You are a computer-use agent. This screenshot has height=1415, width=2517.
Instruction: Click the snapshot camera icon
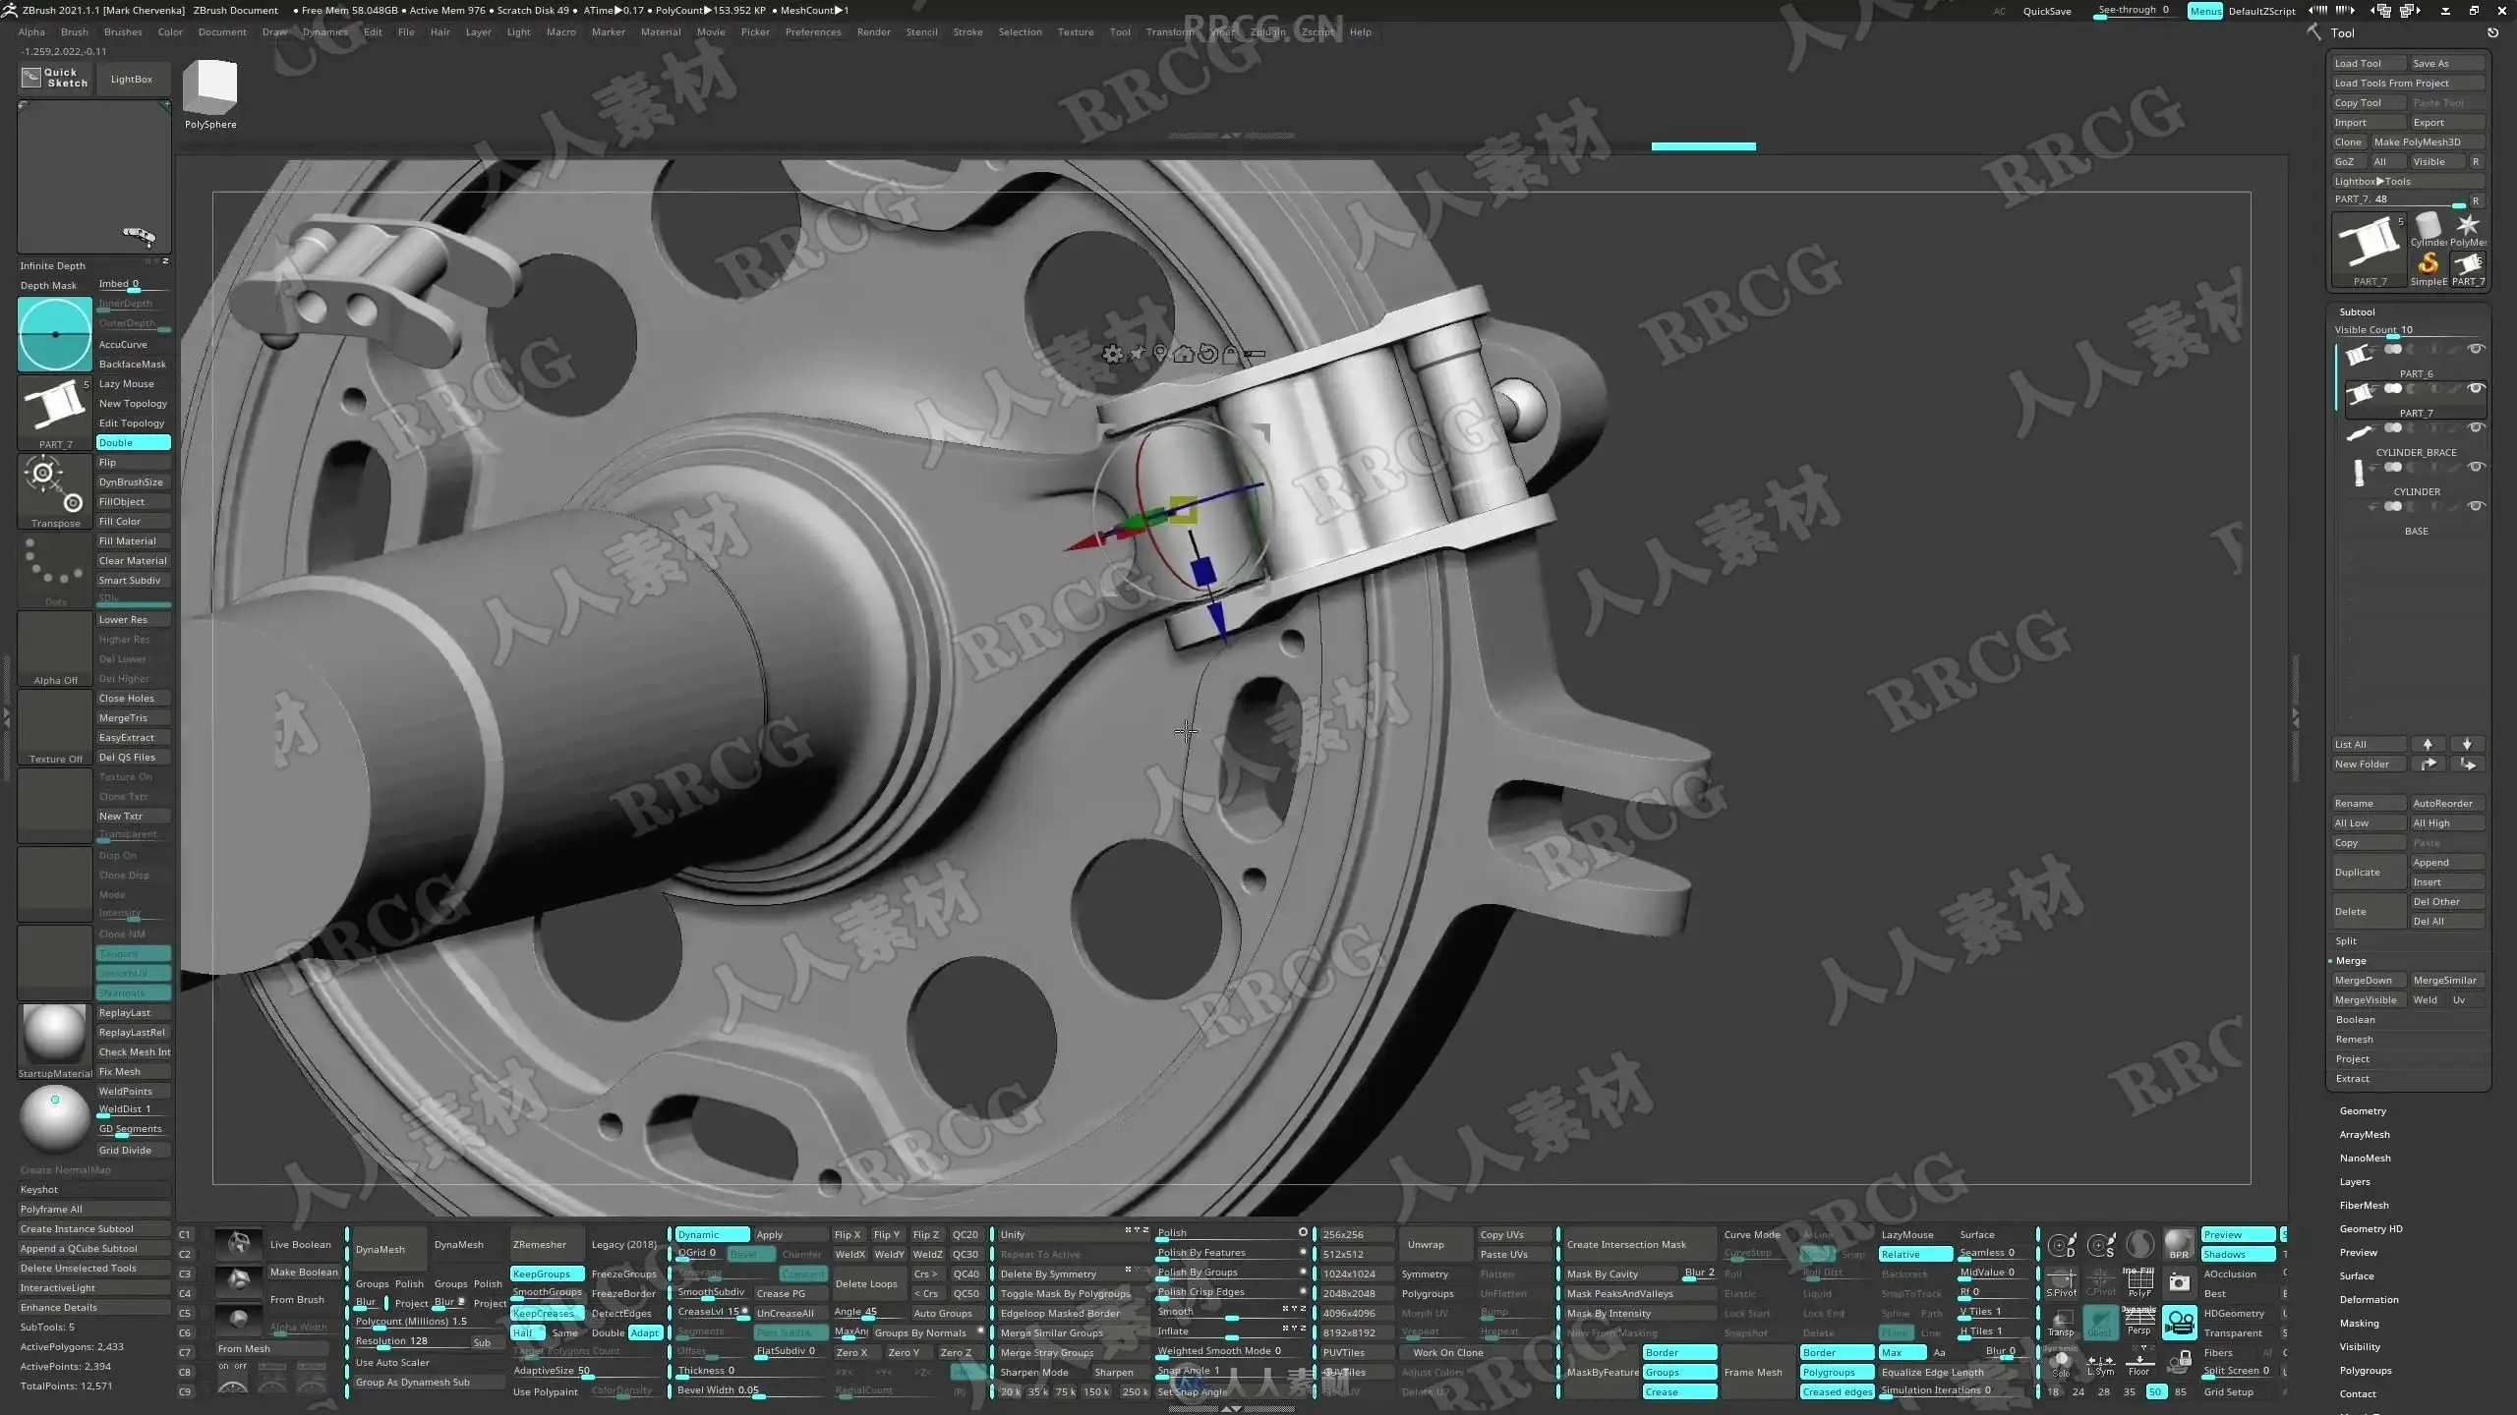pos(2179,1283)
